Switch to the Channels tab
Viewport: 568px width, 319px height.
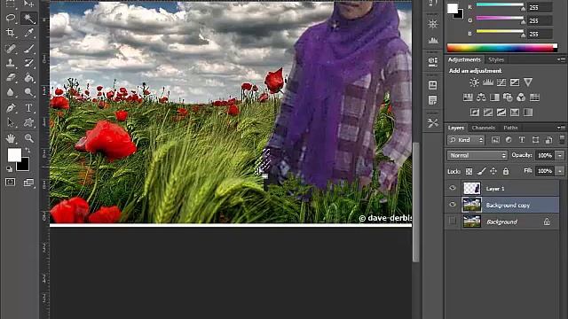(483, 128)
